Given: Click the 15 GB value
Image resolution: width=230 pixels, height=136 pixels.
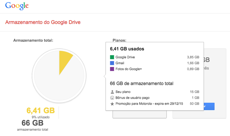Looking at the screenshot, I should pyautogui.click(x=195, y=92).
